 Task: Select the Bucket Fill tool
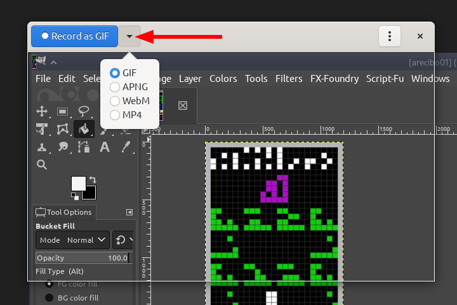[84, 129]
